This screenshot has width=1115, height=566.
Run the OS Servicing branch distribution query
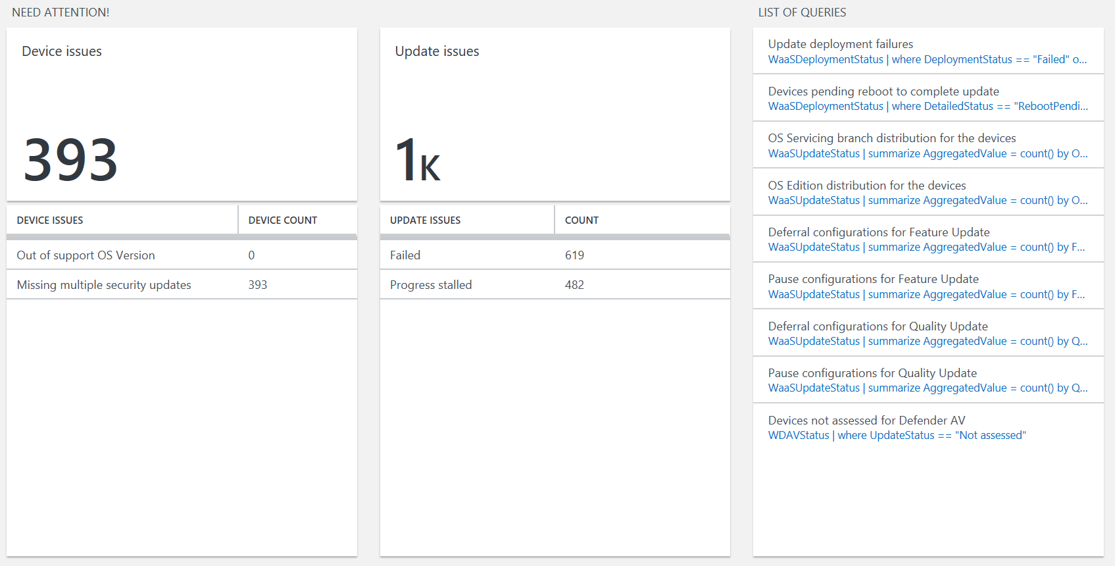coord(928,145)
